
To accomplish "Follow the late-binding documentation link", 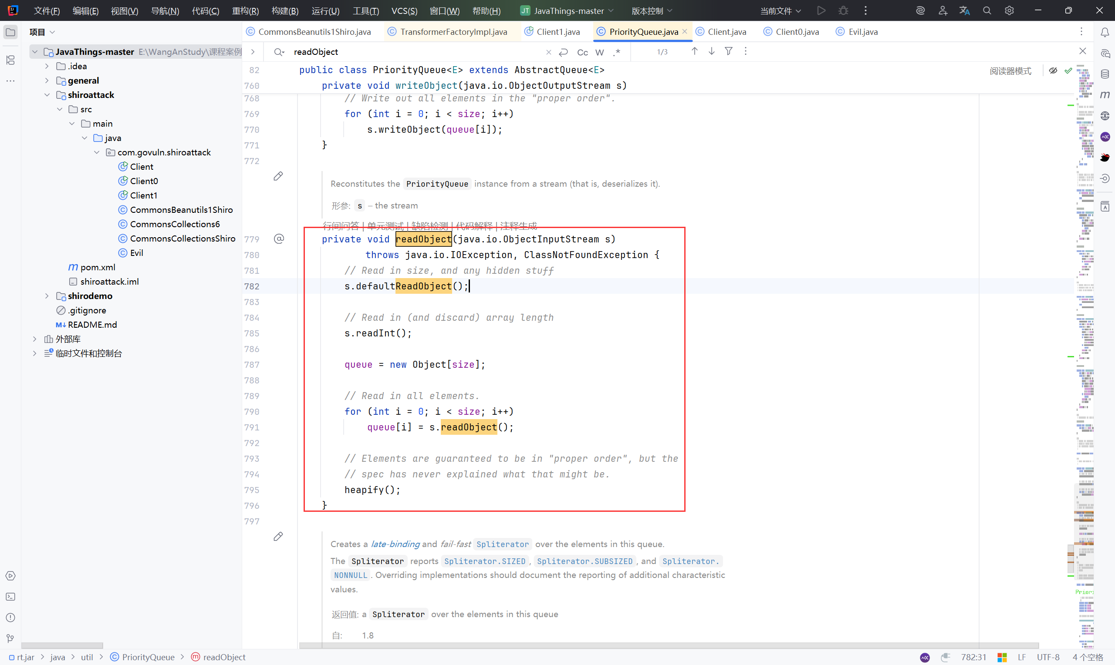I will click(395, 544).
